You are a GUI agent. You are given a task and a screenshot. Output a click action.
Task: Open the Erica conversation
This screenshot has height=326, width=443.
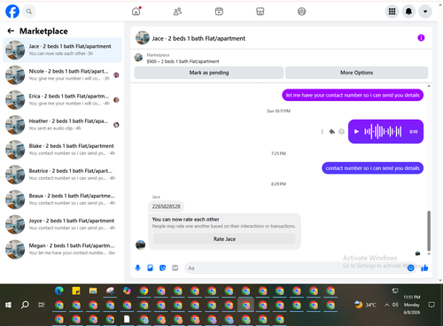62,100
